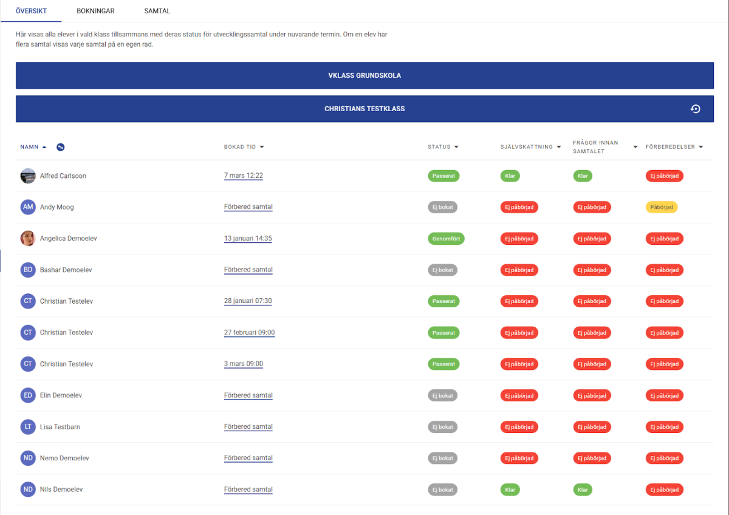729x515 pixels.
Task: Click the yellow Påbörjad badge for Andy Moog
Action: coord(661,207)
